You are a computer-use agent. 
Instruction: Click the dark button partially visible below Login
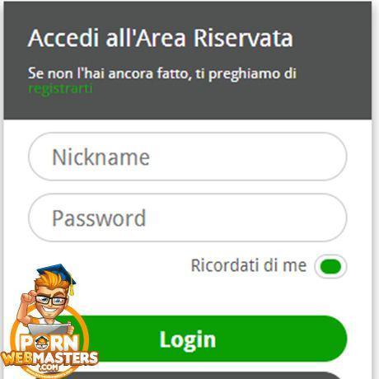[192, 376]
